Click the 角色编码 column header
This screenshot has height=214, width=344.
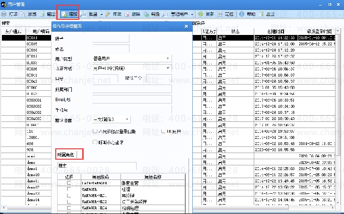101,177
